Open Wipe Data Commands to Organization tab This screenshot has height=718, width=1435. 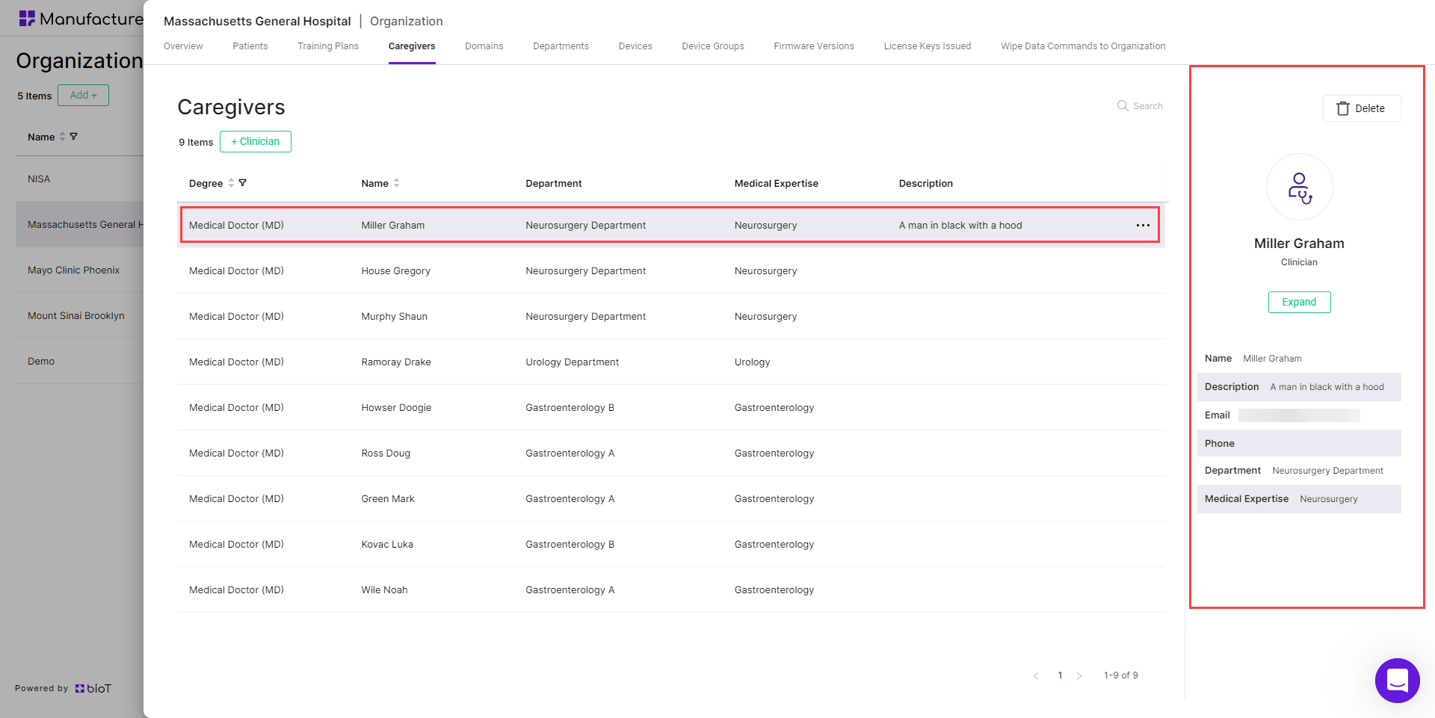coord(1083,46)
